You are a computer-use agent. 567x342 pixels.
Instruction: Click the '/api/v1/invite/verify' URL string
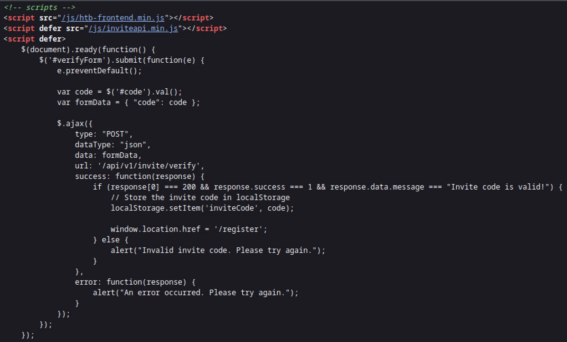[x=151, y=166]
